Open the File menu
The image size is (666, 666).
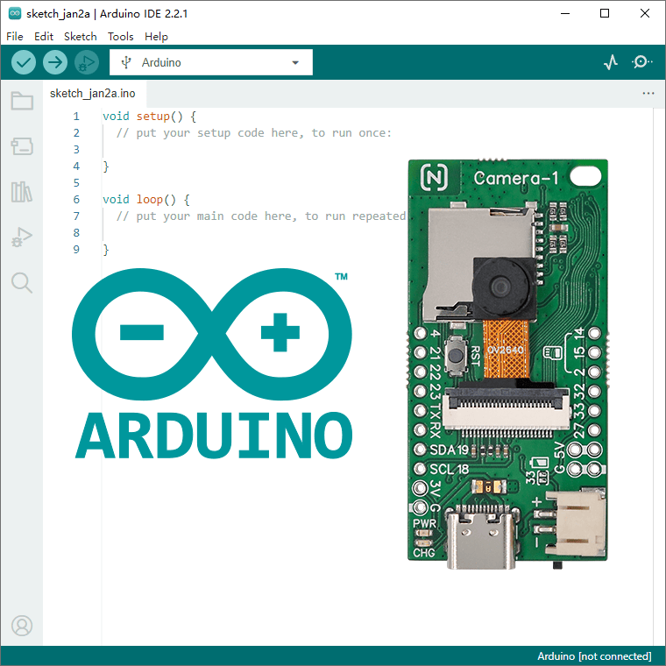tap(15, 37)
